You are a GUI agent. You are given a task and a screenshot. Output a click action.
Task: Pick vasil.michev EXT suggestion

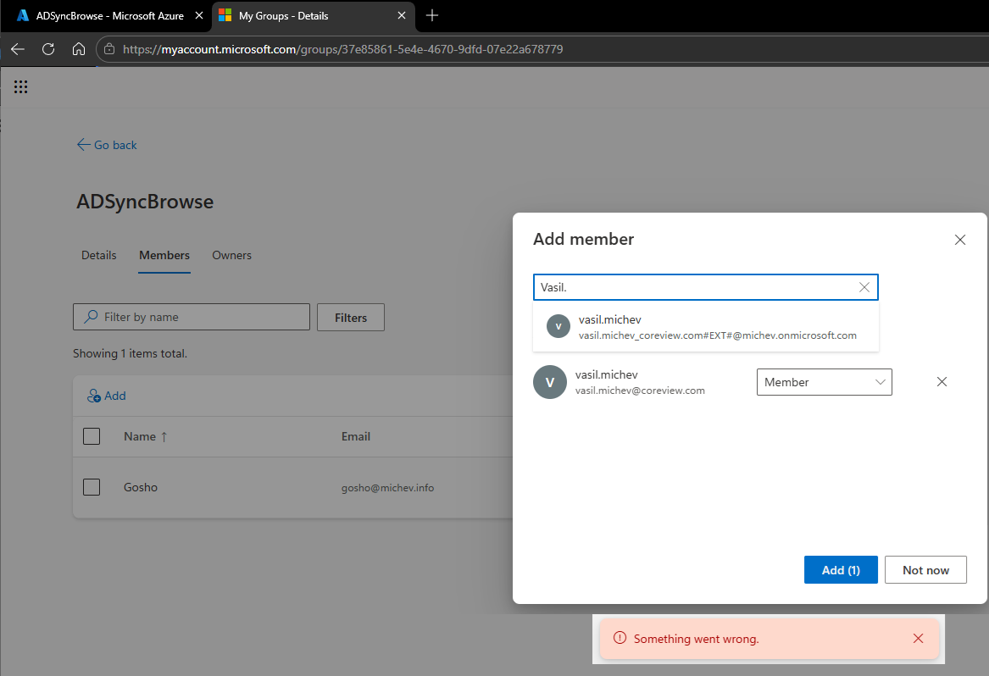coord(706,327)
